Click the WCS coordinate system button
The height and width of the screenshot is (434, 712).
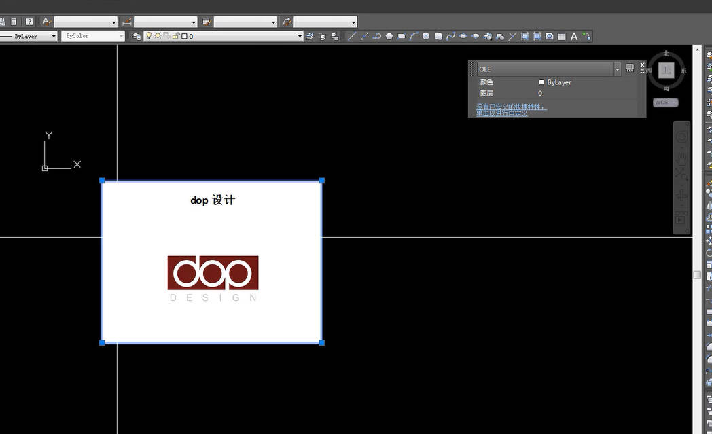(665, 102)
